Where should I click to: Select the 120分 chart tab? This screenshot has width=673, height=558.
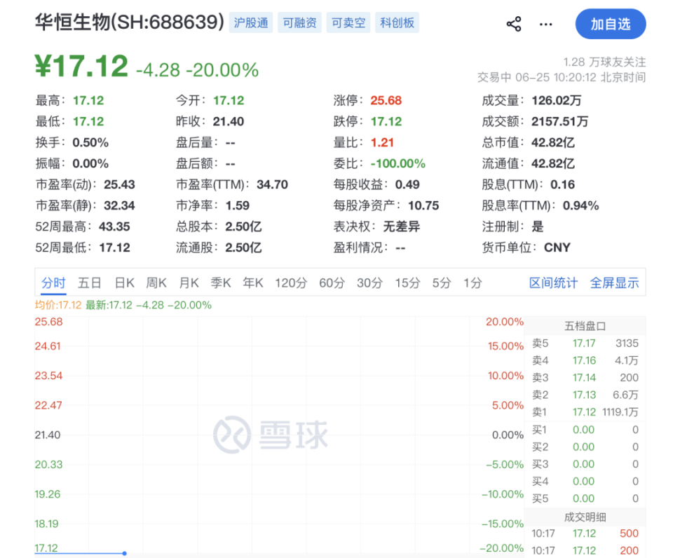tap(291, 283)
